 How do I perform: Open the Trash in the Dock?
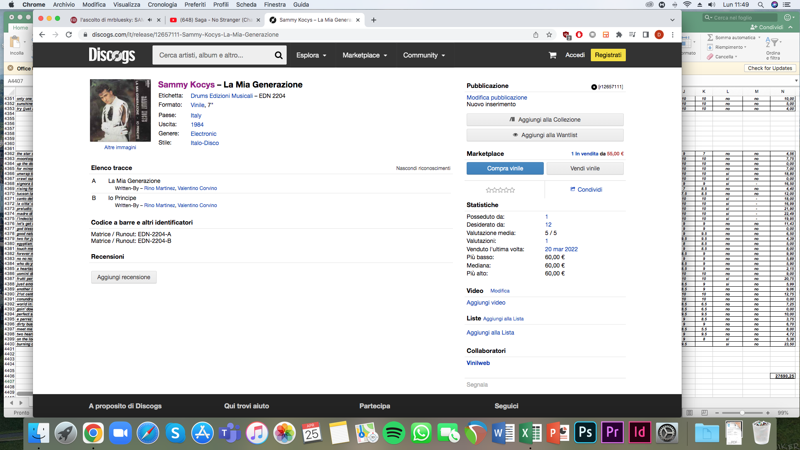click(x=761, y=432)
